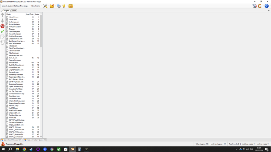The width and height of the screenshot is (271, 152).
Task: Uncheck DeadMoney.esm plugin
Action: (7, 32)
